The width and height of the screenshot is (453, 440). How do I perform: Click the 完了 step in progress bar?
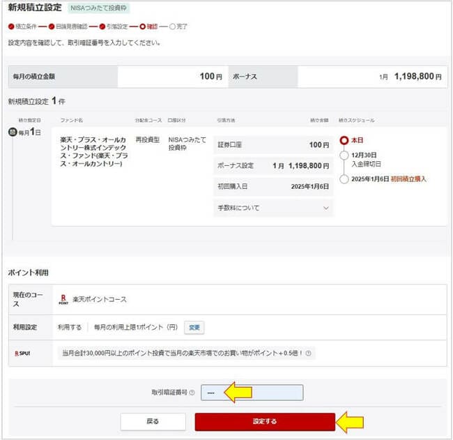pyautogui.click(x=178, y=26)
